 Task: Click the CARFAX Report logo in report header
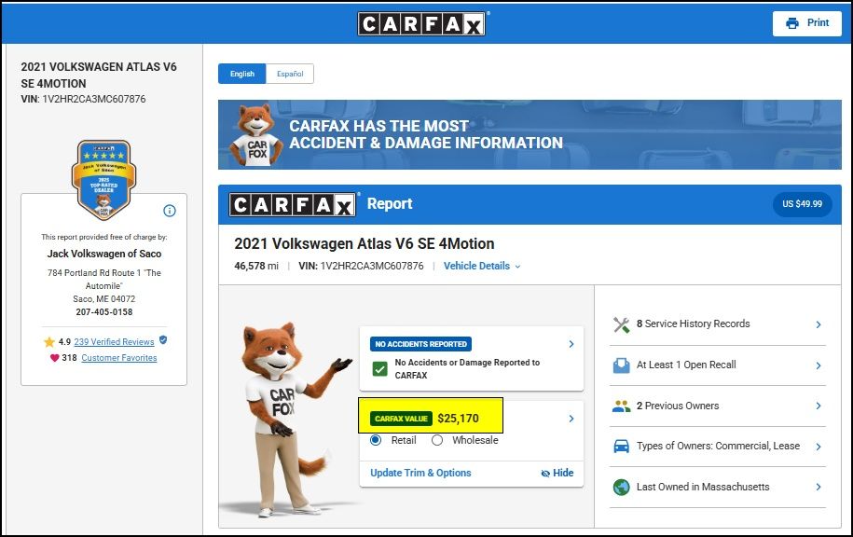coord(293,204)
